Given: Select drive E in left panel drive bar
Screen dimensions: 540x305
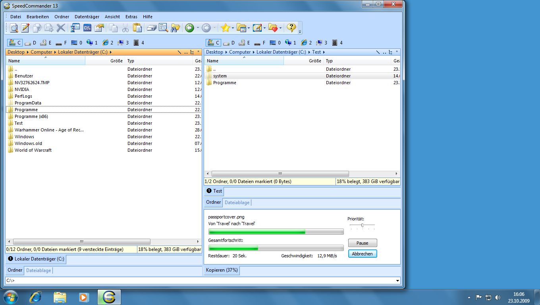Looking at the screenshot, I should click(46, 42).
